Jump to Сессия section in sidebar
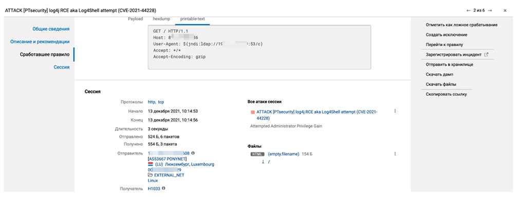Screen dimensions: 526x200 62,67
